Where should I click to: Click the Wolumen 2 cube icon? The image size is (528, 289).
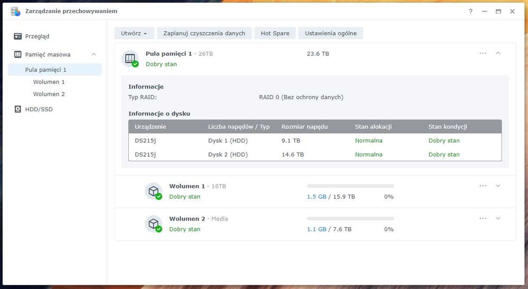[x=154, y=224]
